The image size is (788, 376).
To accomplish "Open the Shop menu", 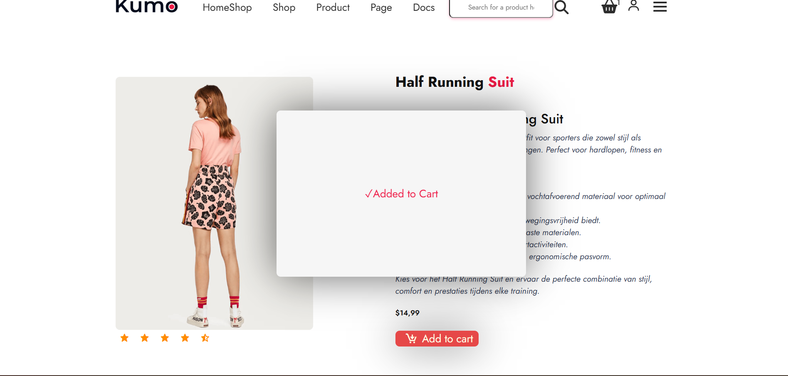I will click(x=284, y=7).
